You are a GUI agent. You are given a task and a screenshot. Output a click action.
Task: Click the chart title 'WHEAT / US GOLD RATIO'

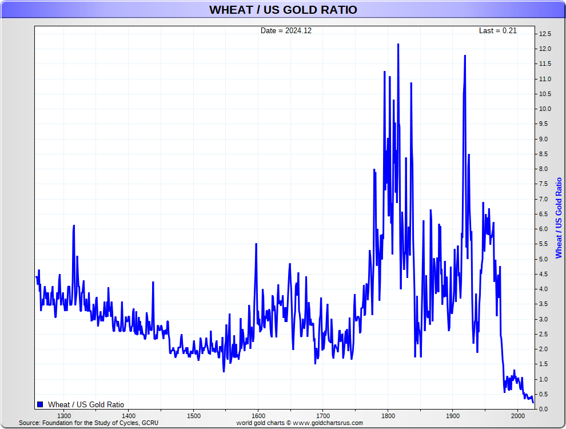click(x=283, y=10)
